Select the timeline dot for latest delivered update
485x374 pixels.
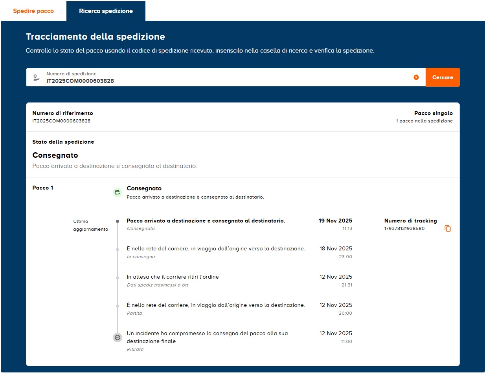(118, 221)
